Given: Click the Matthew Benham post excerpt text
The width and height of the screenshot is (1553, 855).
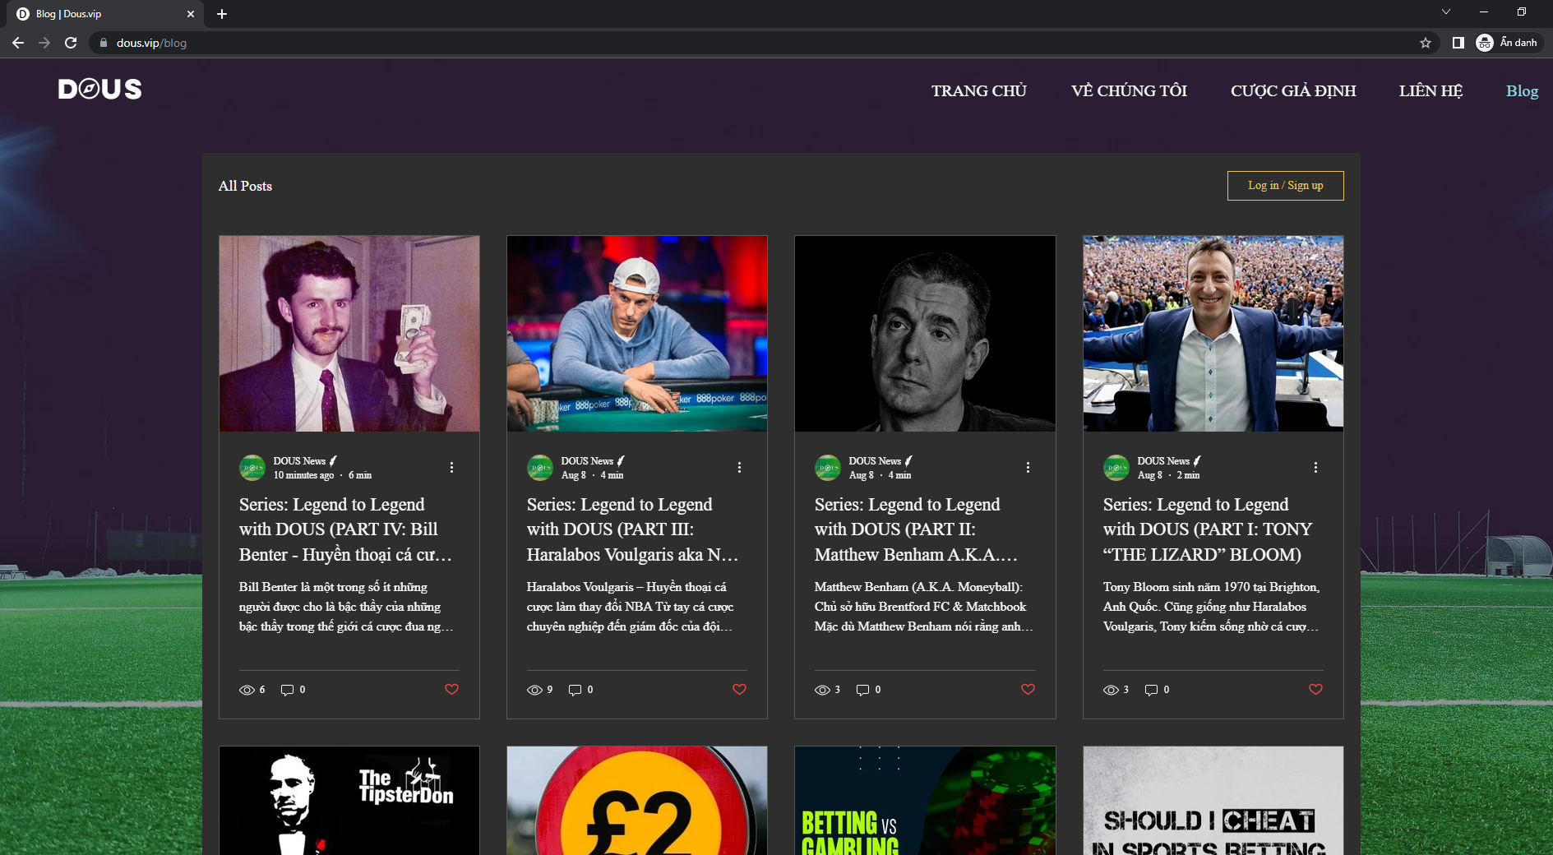Looking at the screenshot, I should coord(924,607).
